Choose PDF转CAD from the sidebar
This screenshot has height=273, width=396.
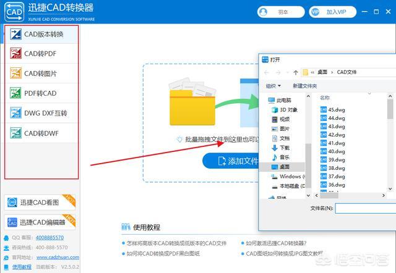41,93
